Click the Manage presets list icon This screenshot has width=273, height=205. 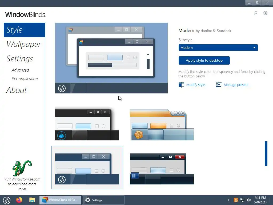(x=219, y=85)
